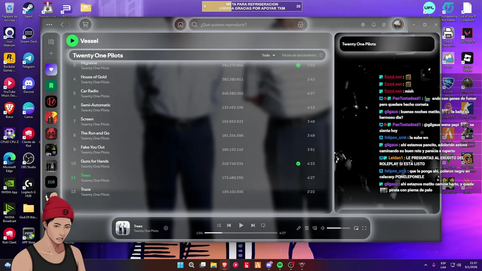This screenshot has height=271, width=482.
Task: Enter full screen player view
Action: pyautogui.click(x=364, y=228)
